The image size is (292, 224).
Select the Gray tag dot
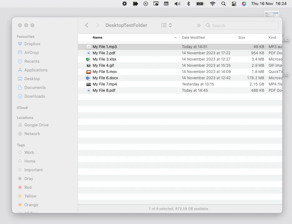click(20, 178)
